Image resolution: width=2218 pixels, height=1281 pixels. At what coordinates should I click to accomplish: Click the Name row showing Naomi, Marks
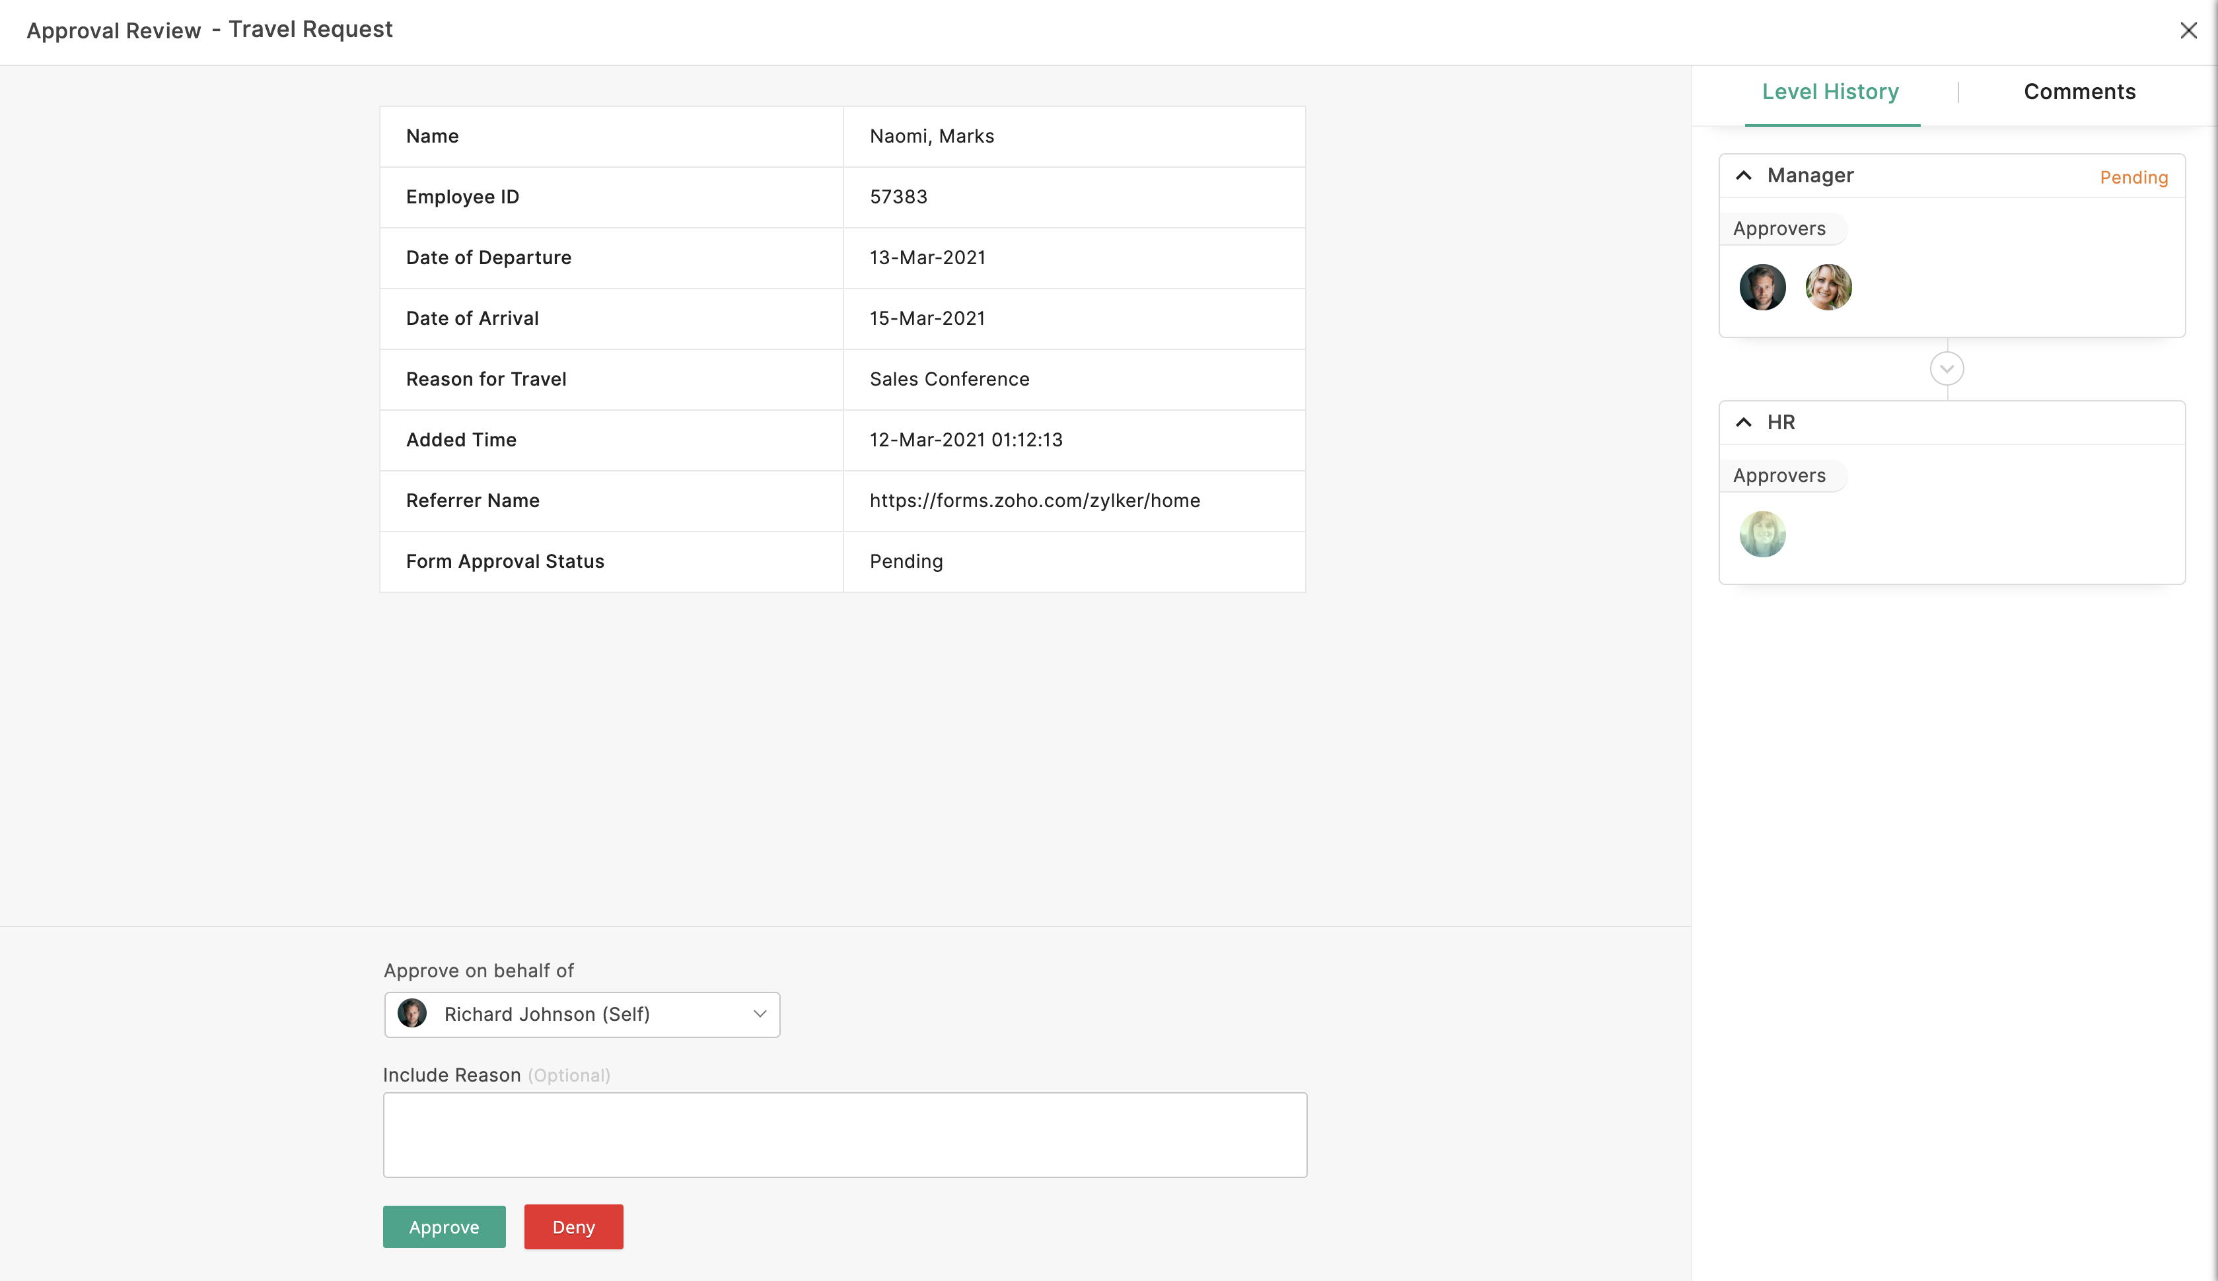(842, 137)
